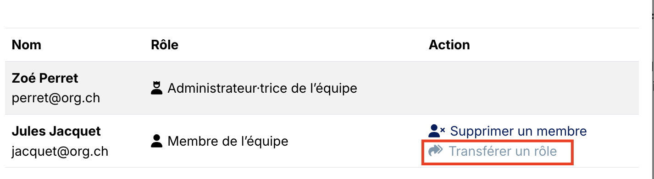Select the 'Rôle' column header

coord(165,45)
